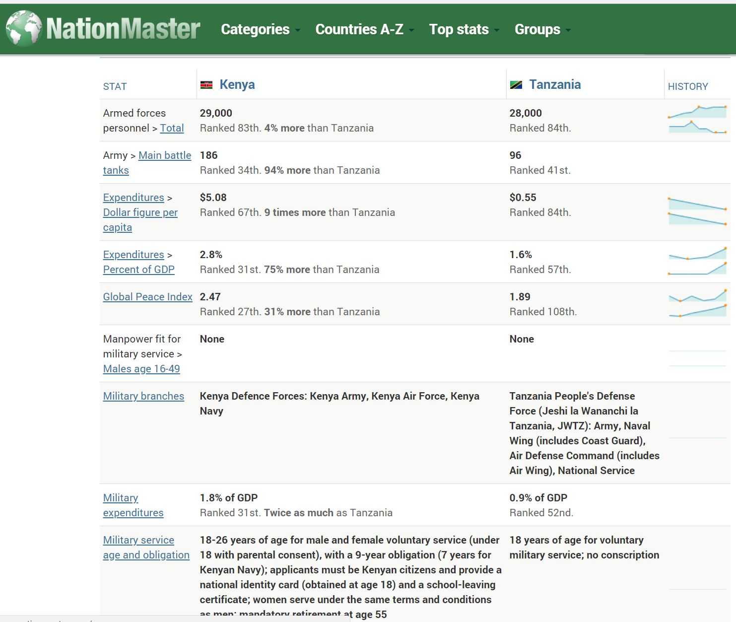Select Tanzania's 1.6% Percent of GDP value
The image size is (736, 622).
[521, 255]
